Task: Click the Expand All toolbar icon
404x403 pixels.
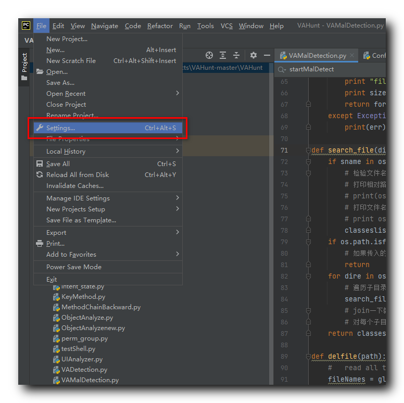Action: click(x=223, y=55)
